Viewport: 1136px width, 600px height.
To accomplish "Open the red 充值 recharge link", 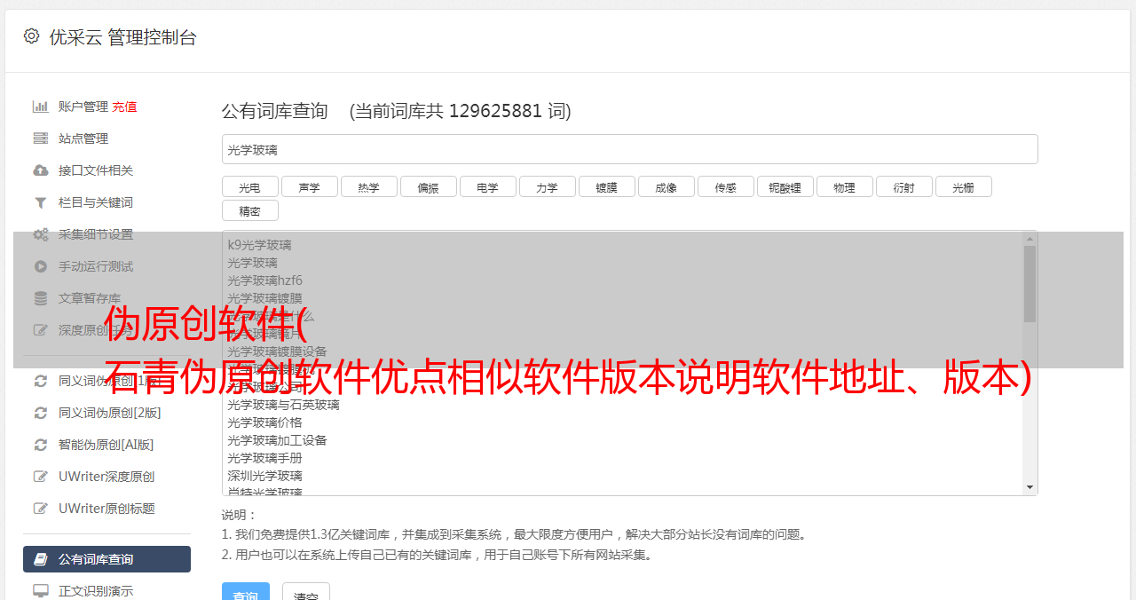I will 124,107.
